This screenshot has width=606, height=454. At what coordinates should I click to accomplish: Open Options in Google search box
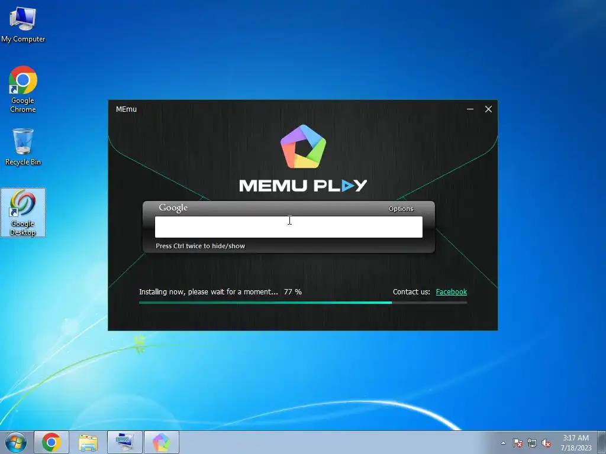click(x=401, y=209)
